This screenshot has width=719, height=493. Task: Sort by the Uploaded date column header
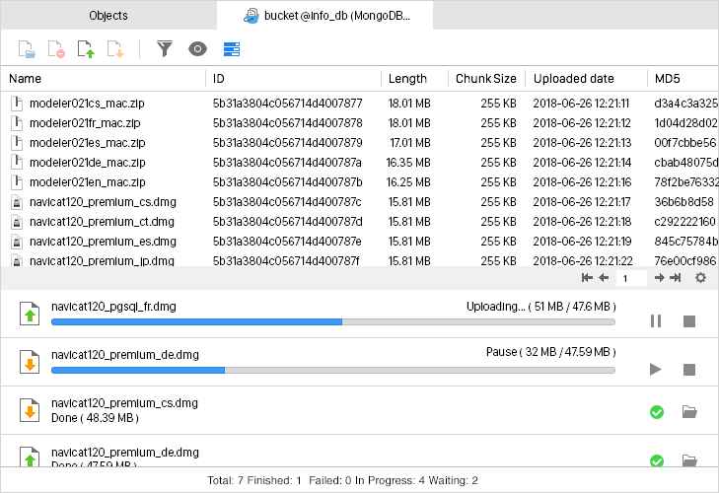(x=573, y=79)
